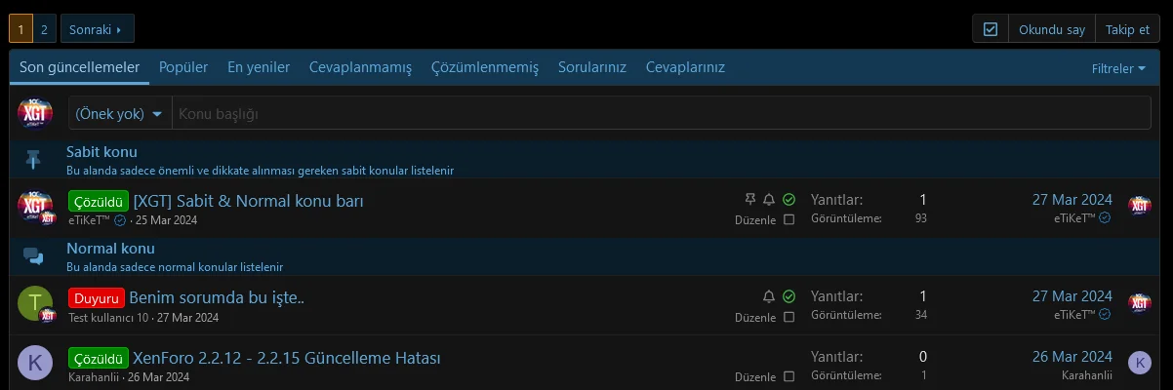1173x390 pixels.
Task: Click the bell icon on the XGT thread
Action: click(x=769, y=199)
